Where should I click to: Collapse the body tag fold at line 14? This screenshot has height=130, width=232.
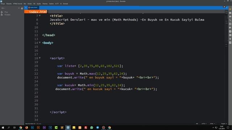40,43
